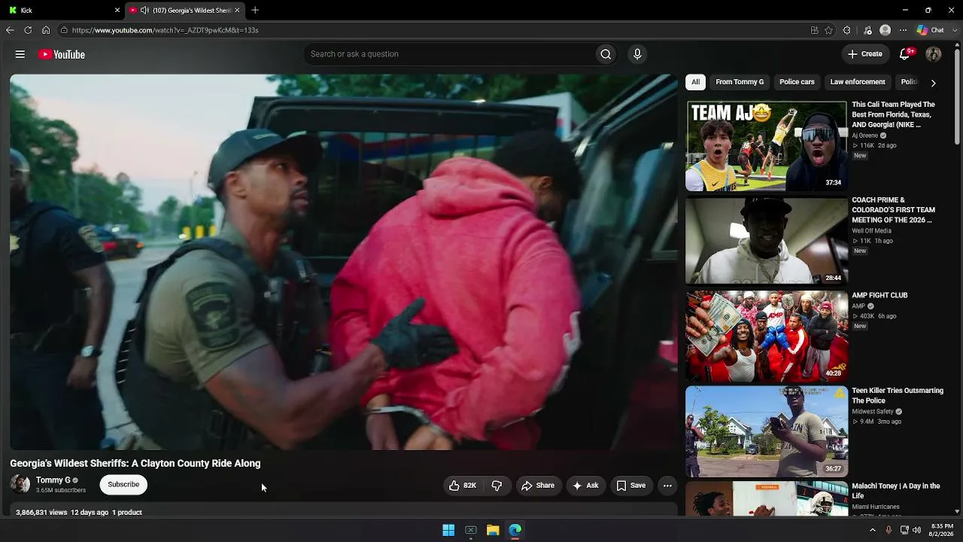This screenshot has height=542, width=963.
Task: Open Tommy G channel avatar
Action: [20, 484]
